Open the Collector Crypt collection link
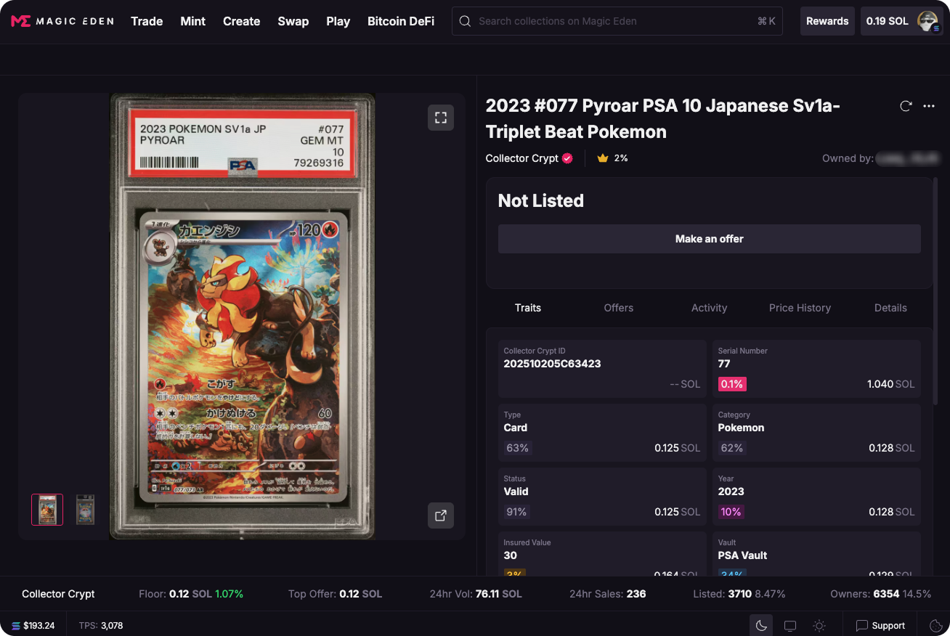This screenshot has height=636, width=950. point(522,158)
